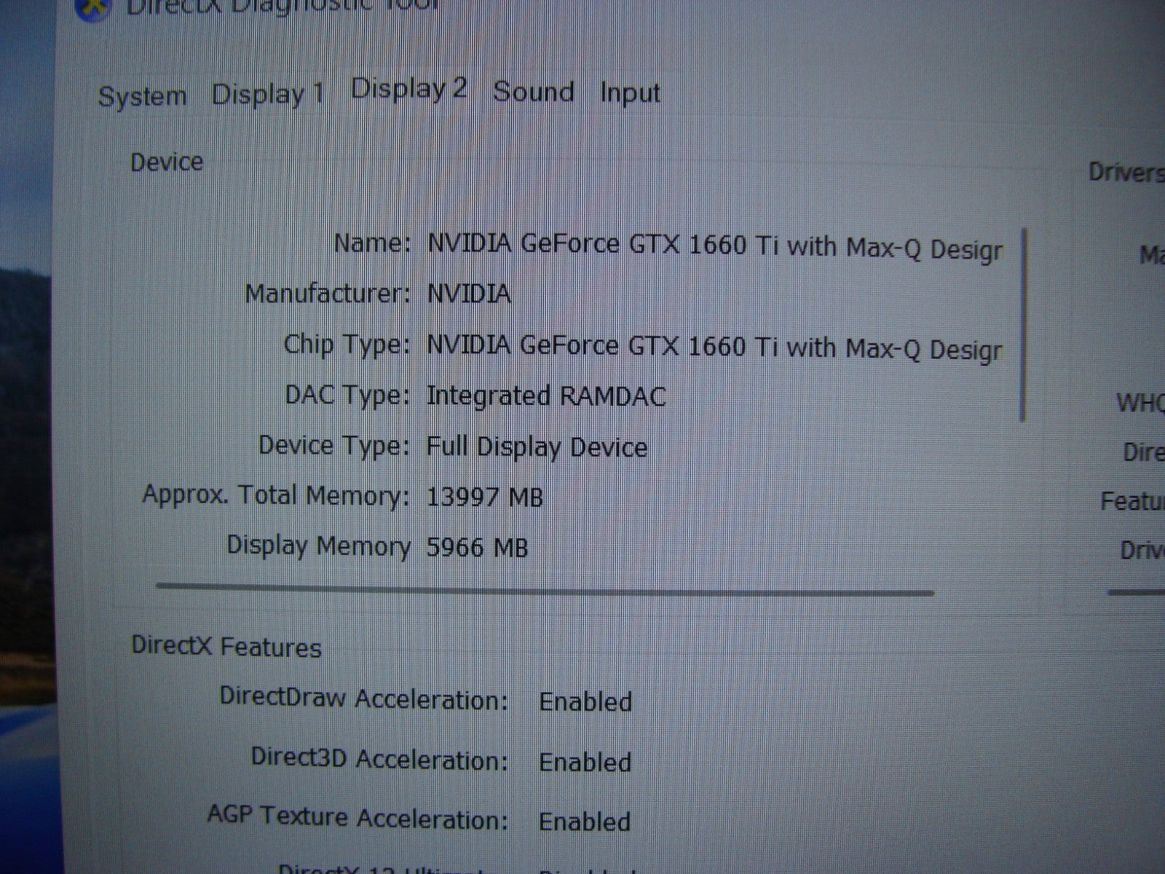
Task: Click the Full Display Device value
Action: 537,446
